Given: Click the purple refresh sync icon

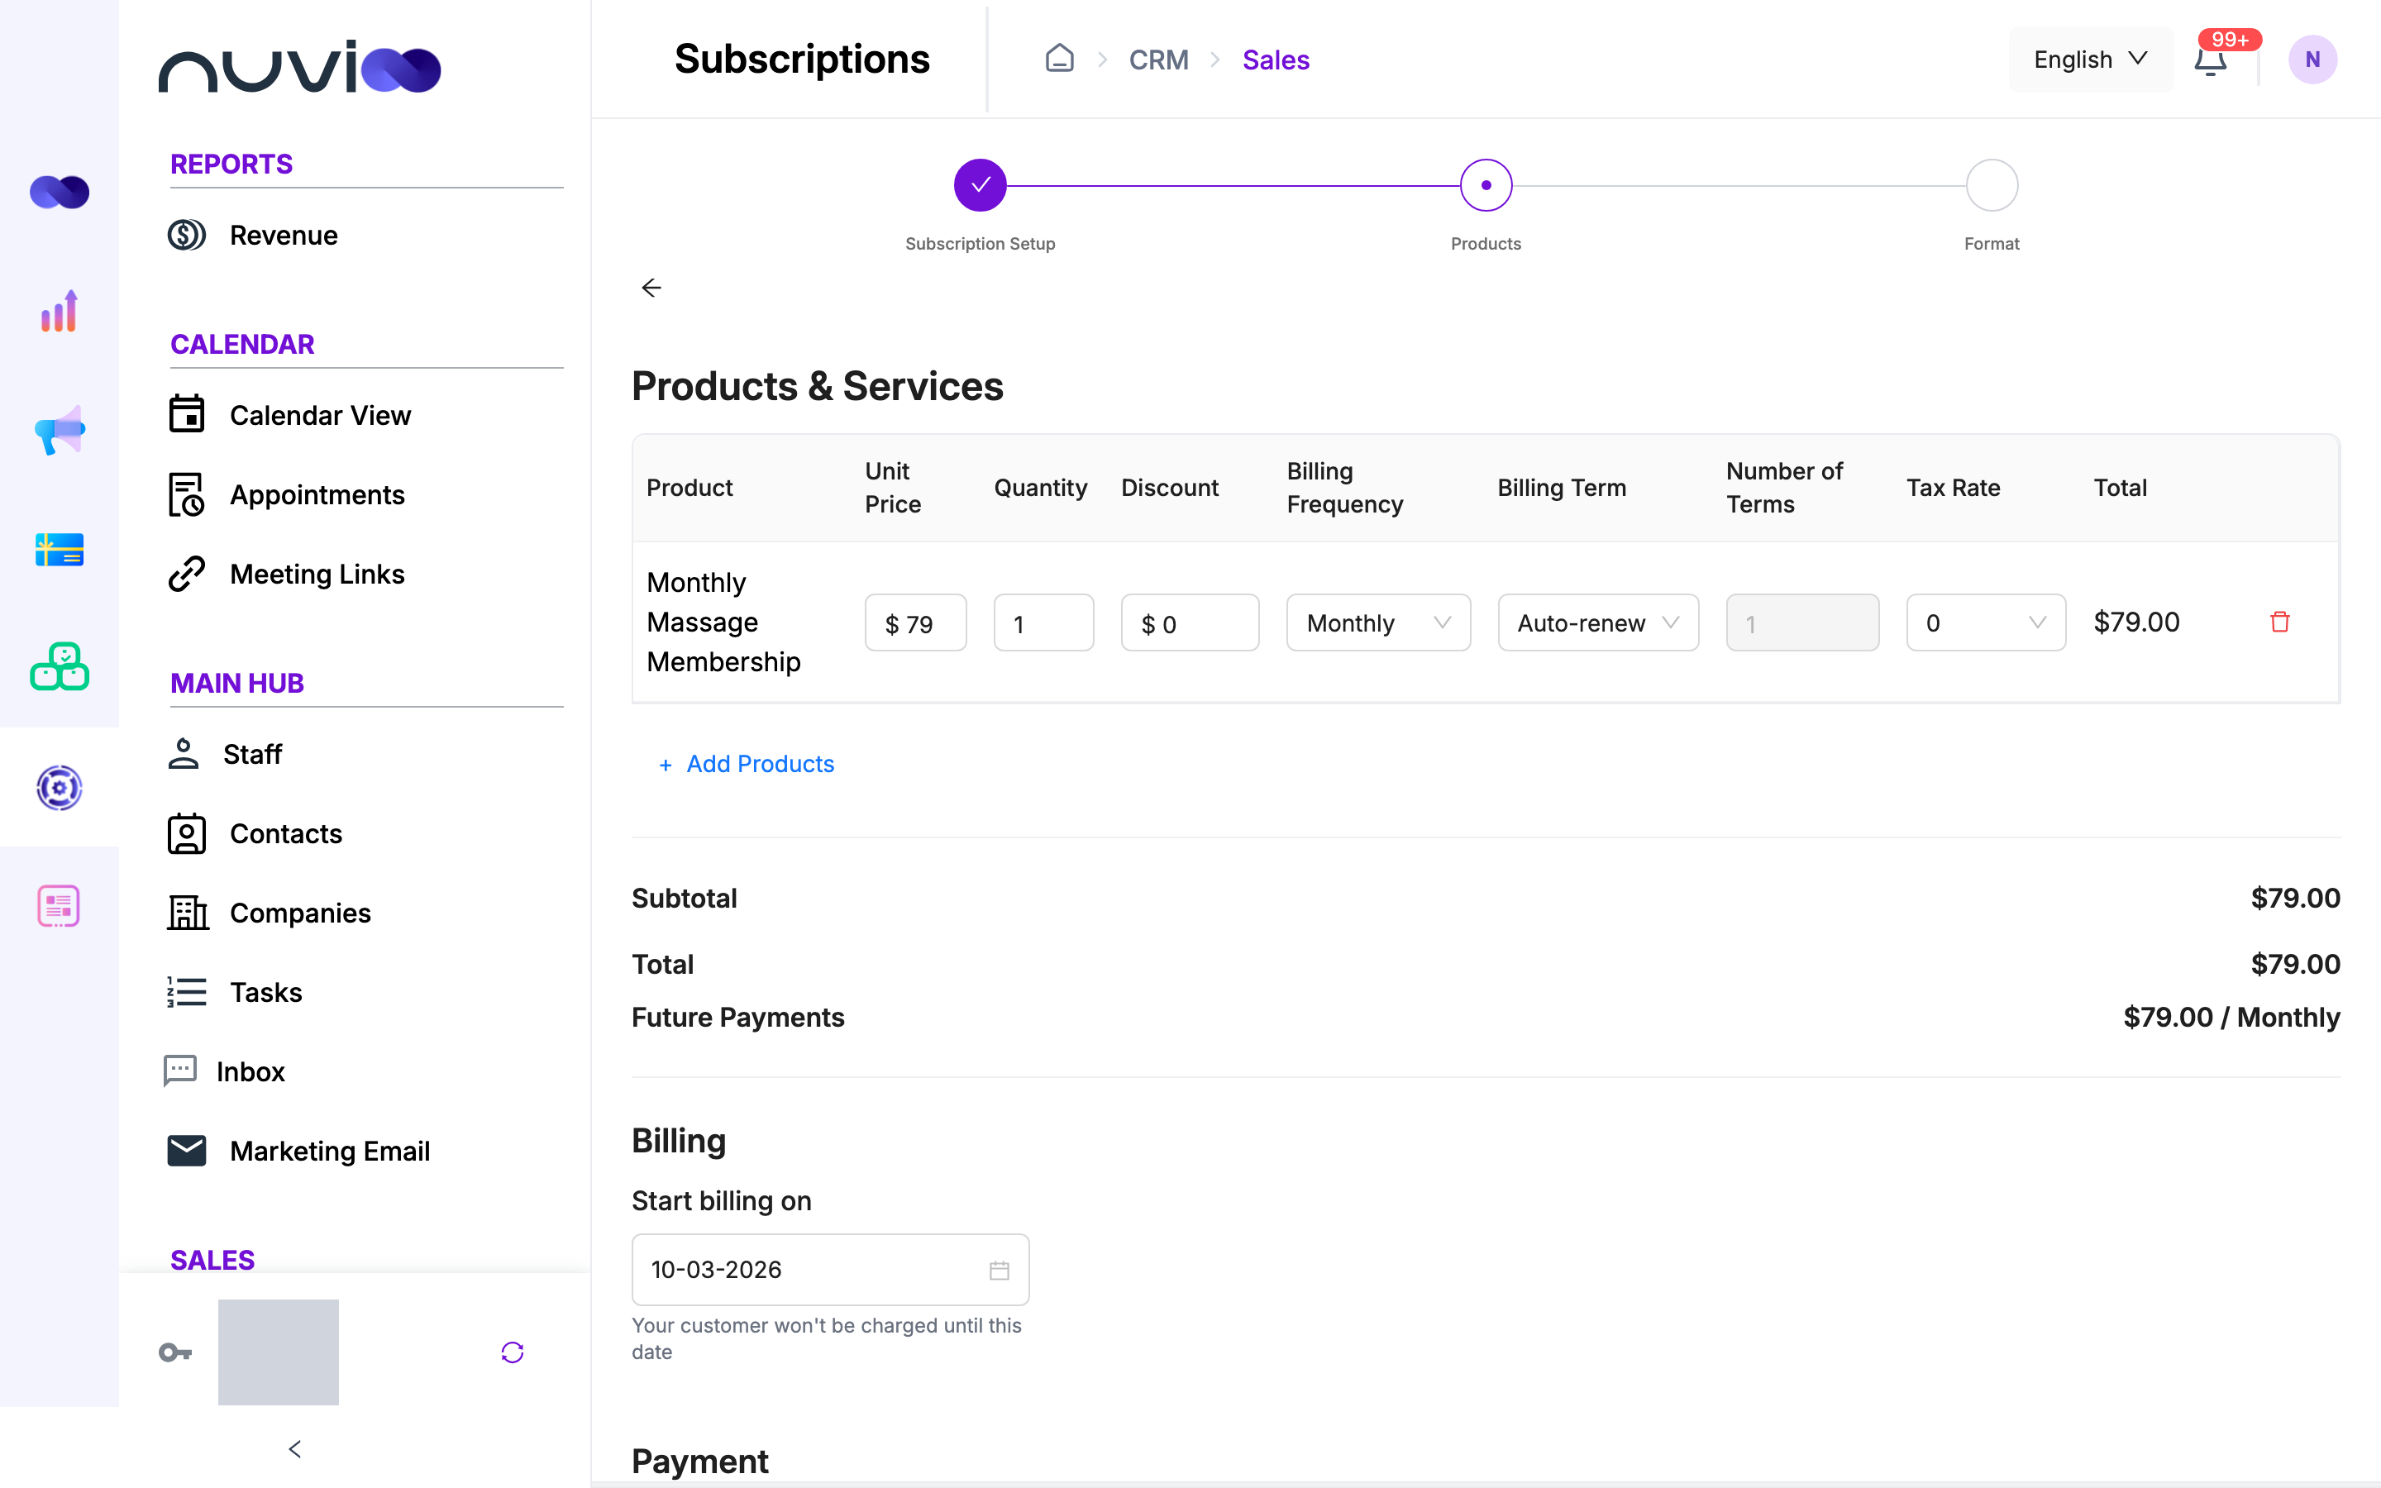Looking at the screenshot, I should (x=513, y=1352).
